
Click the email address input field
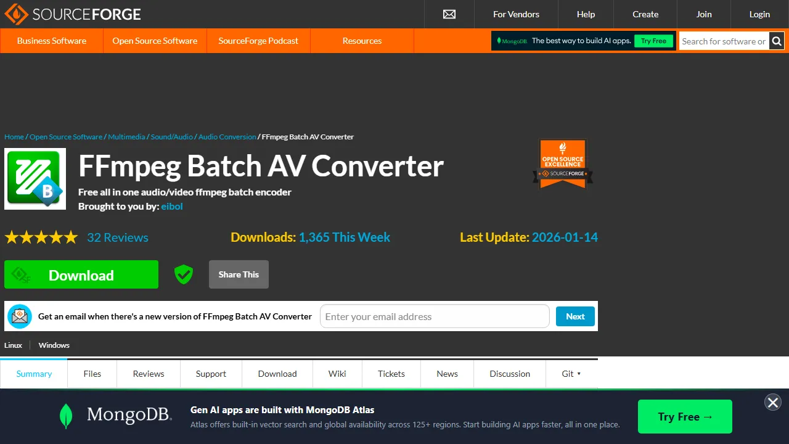tap(434, 316)
